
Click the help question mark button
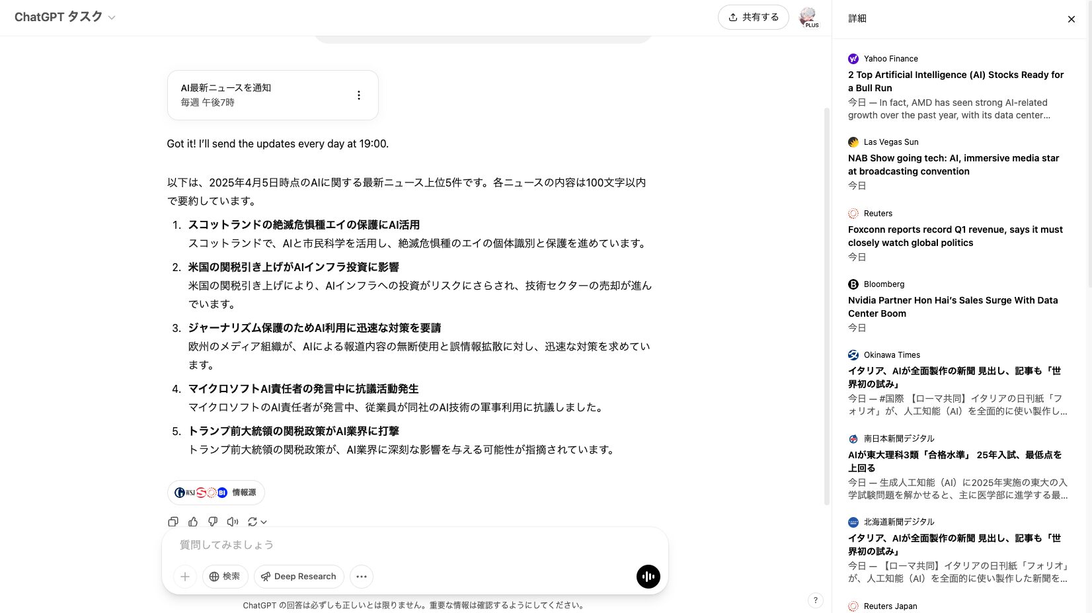tap(816, 600)
